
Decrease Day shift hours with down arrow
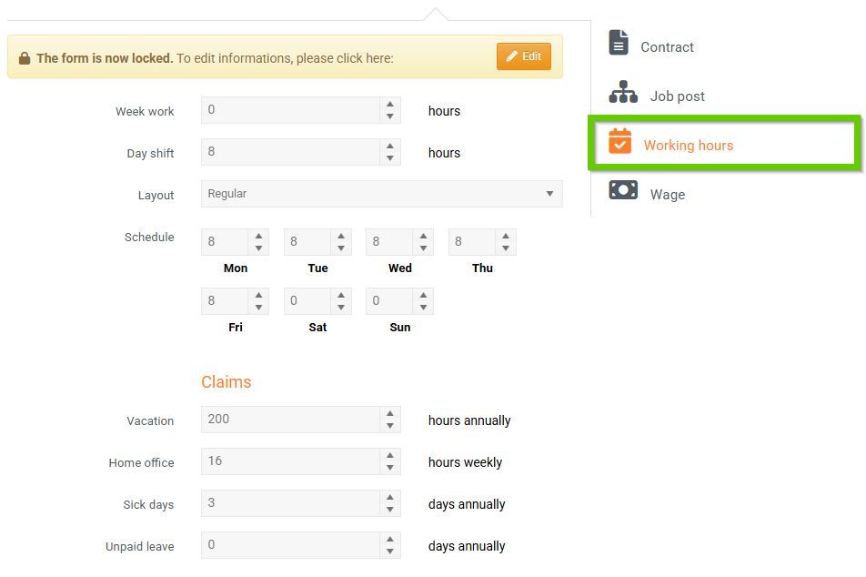pyautogui.click(x=390, y=158)
